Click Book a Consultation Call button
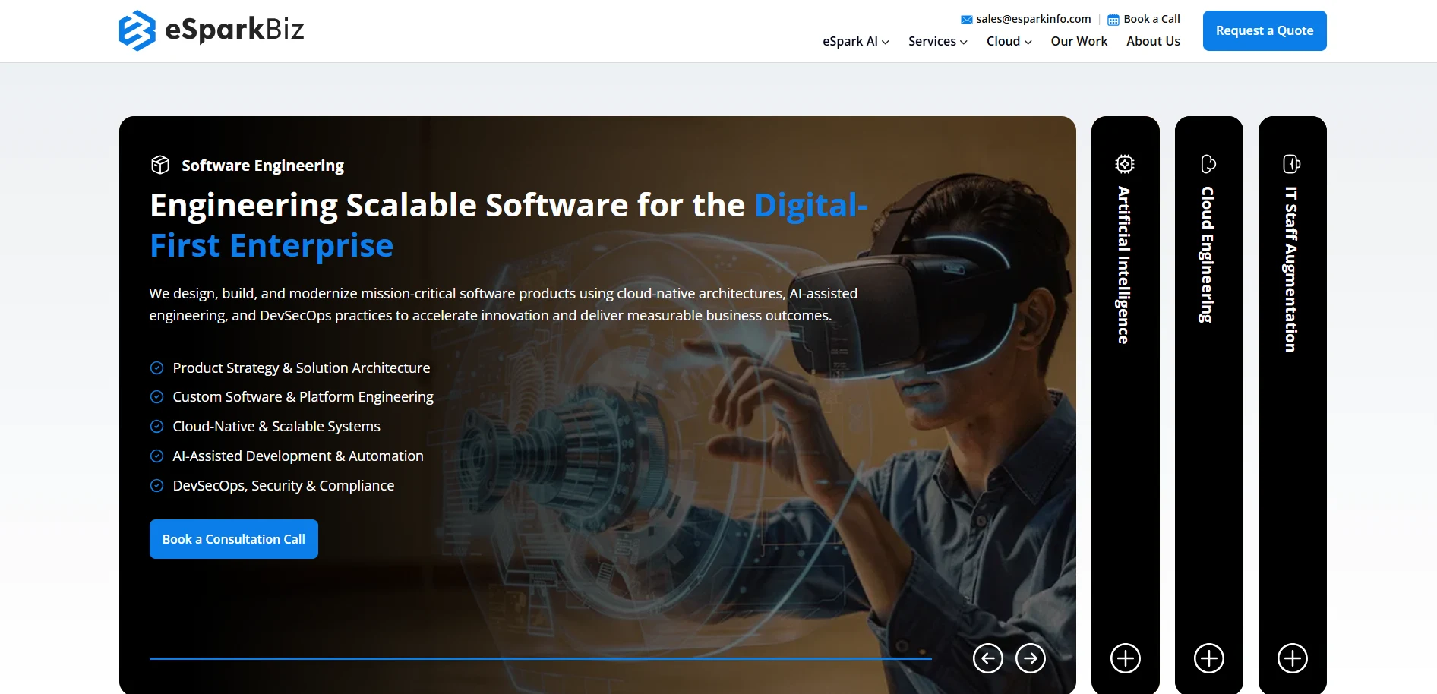Image resolution: width=1437 pixels, height=694 pixels. point(234,539)
